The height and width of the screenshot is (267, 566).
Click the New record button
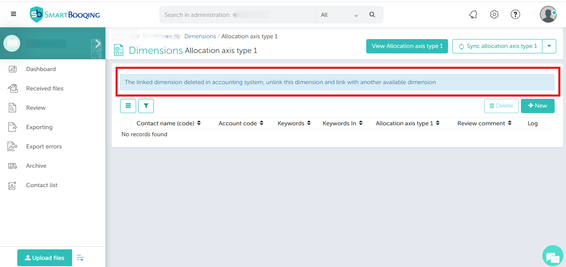(537, 106)
